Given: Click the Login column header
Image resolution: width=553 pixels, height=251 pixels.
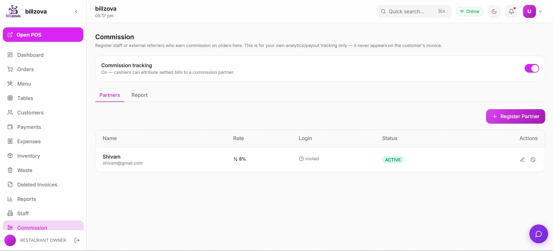Looking at the screenshot, I should coord(305,138).
